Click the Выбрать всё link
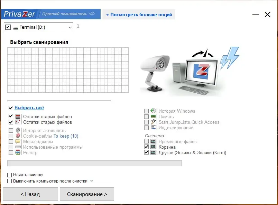Image resolution: width=278 pixels, height=205 pixels. (x=29, y=108)
